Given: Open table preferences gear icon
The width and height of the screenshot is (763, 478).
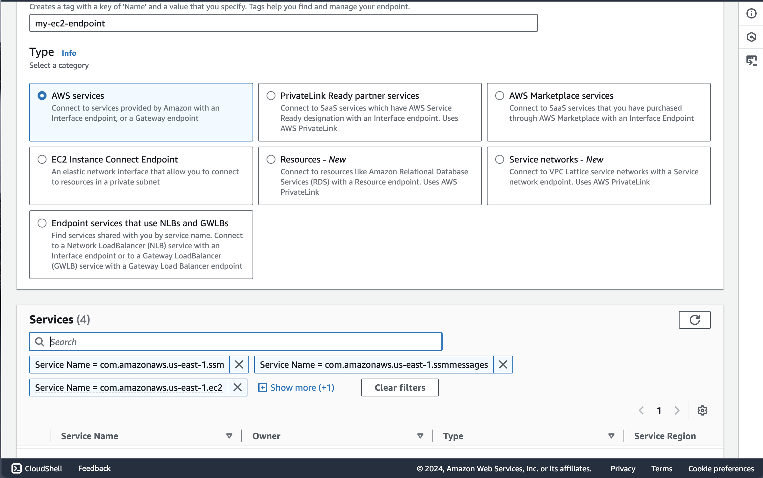Looking at the screenshot, I should (702, 410).
